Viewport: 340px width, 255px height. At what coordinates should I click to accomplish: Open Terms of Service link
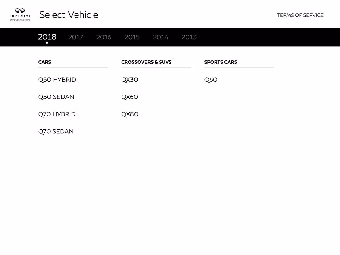pos(300,15)
